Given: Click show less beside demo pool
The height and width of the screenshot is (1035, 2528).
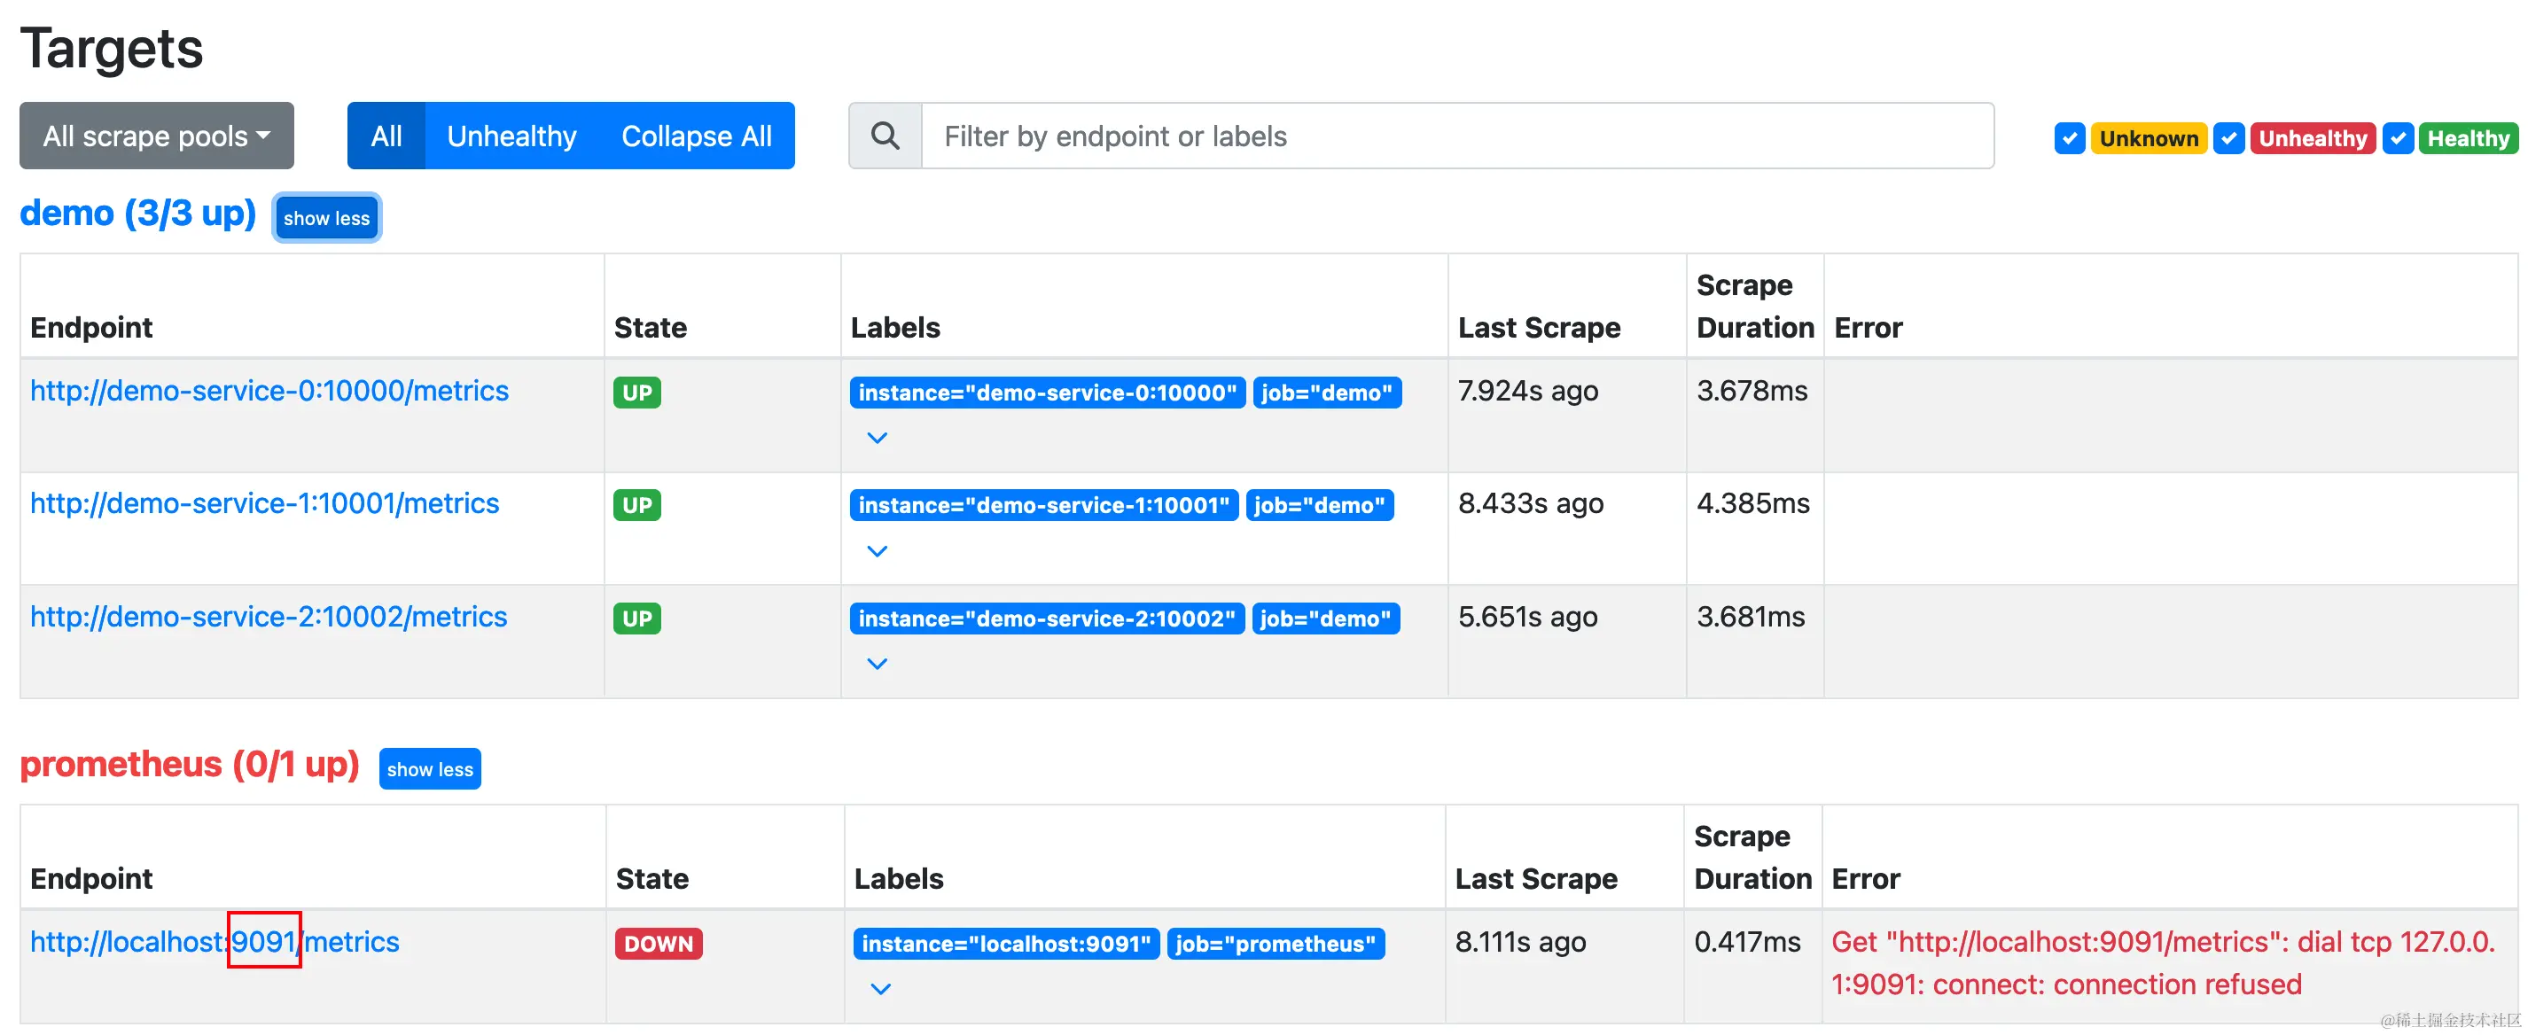Looking at the screenshot, I should click(x=326, y=218).
